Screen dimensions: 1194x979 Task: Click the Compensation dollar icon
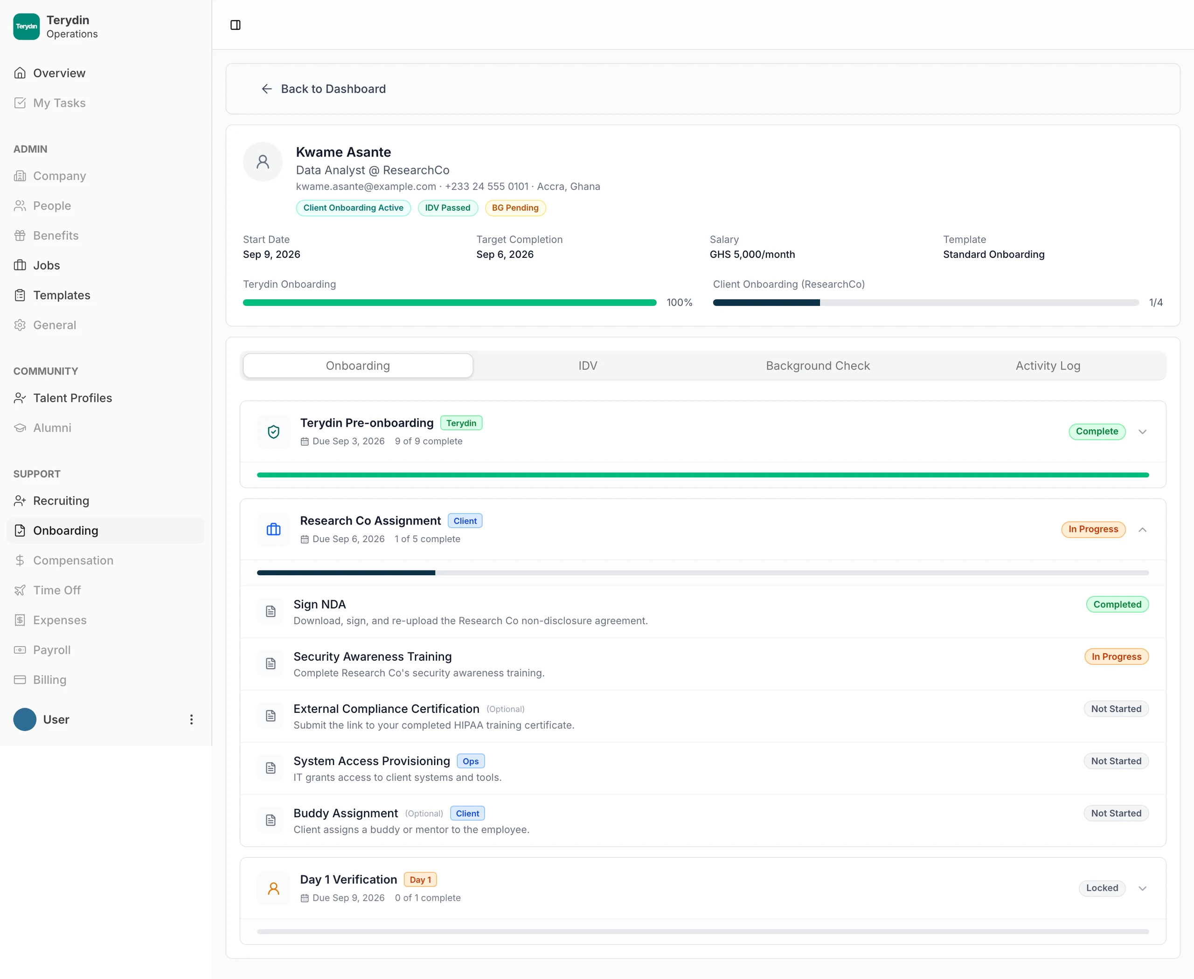tap(20, 560)
